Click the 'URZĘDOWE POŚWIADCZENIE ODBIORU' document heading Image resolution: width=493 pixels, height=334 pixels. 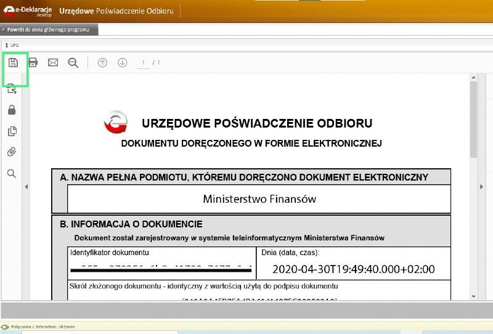(257, 123)
